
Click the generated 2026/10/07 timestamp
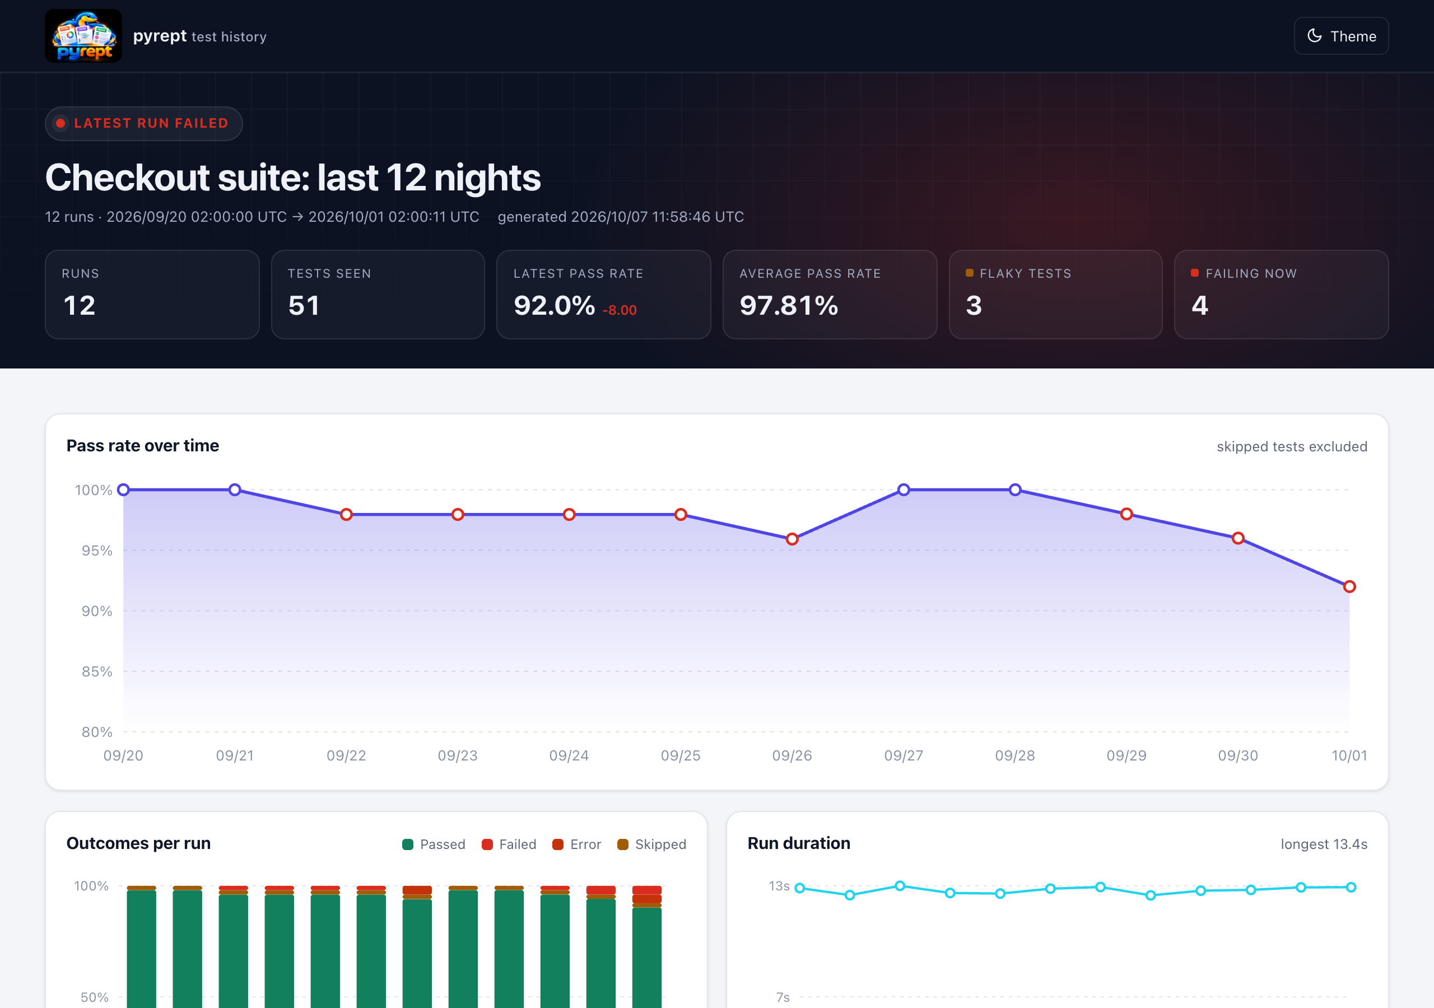[x=621, y=217]
